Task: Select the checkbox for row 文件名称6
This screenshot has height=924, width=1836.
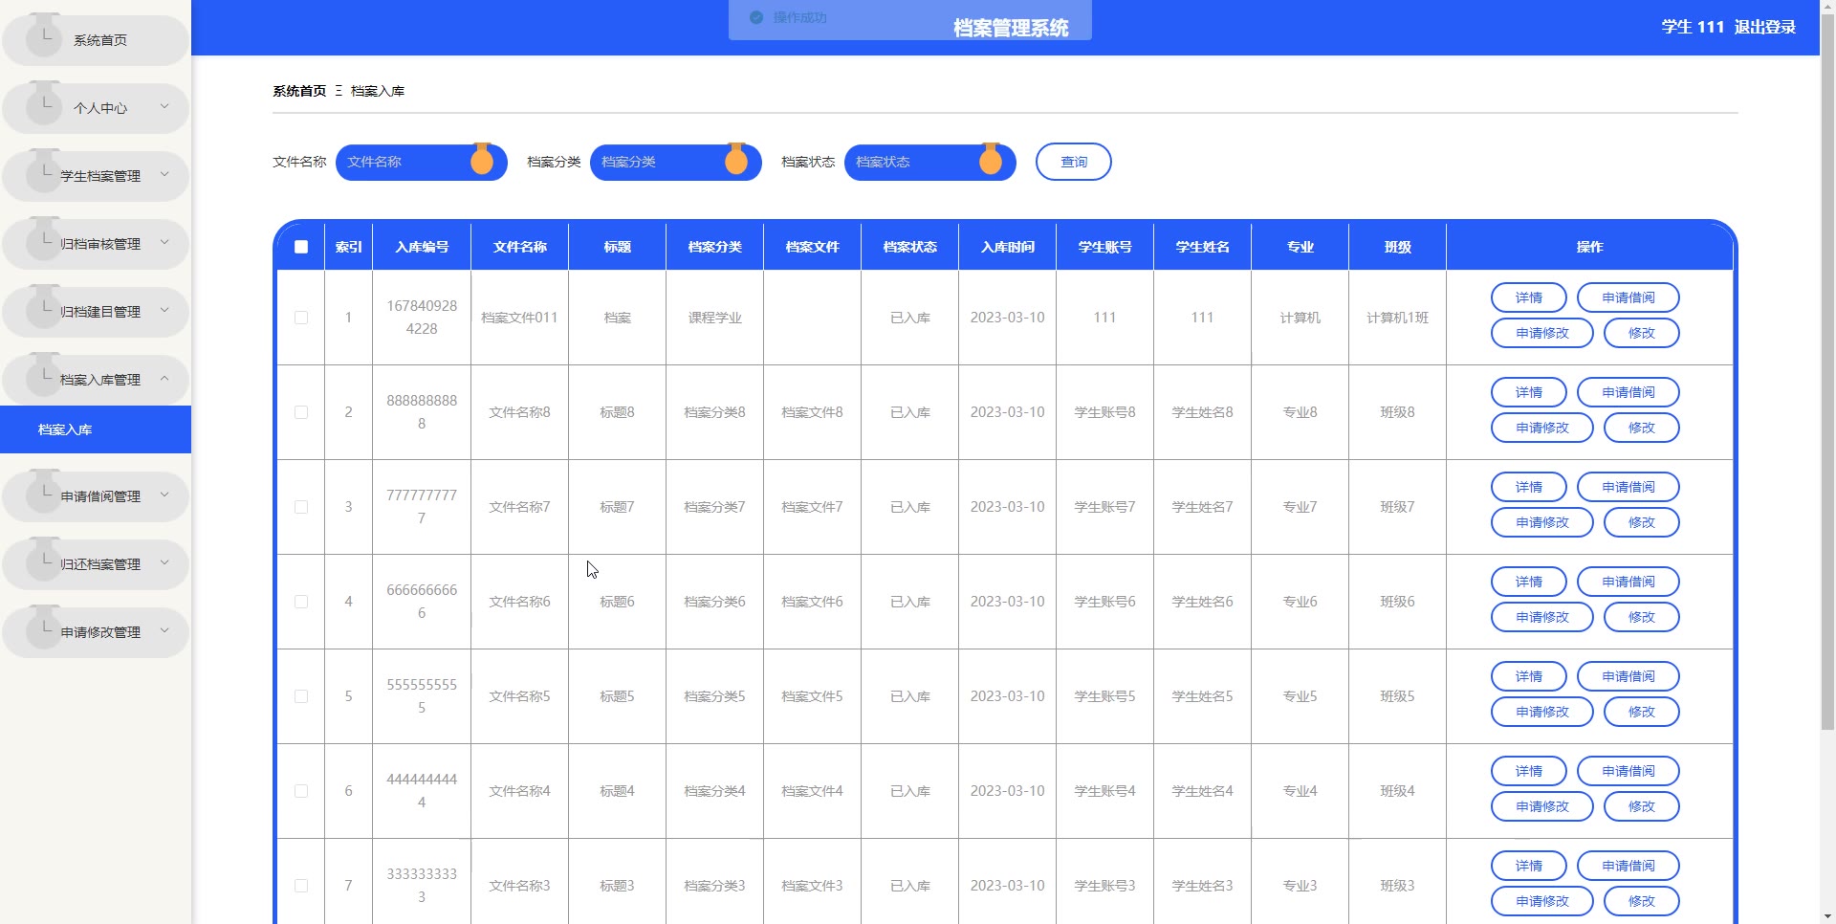Action: click(301, 602)
